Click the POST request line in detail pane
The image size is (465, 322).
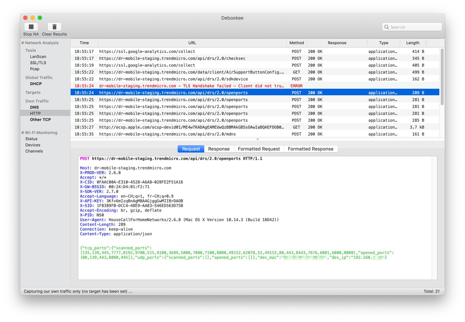coord(171,158)
